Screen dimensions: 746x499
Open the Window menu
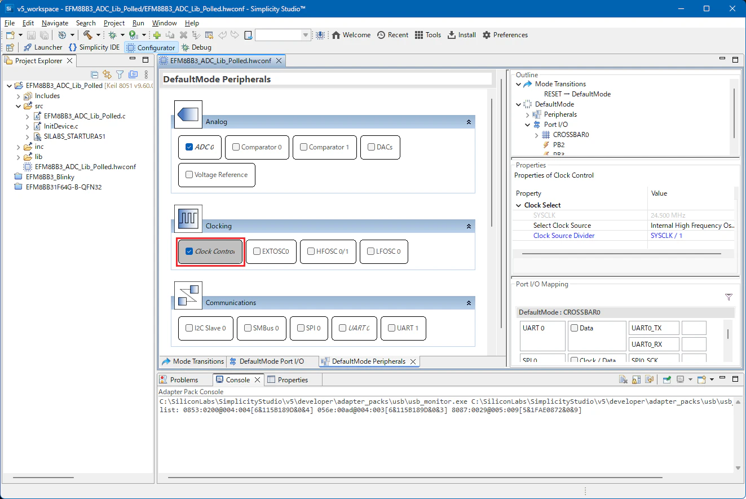tap(164, 23)
